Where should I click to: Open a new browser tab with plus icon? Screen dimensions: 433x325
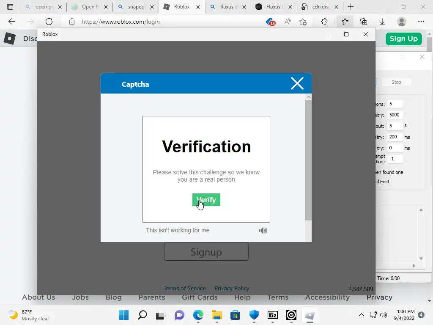pos(351,7)
